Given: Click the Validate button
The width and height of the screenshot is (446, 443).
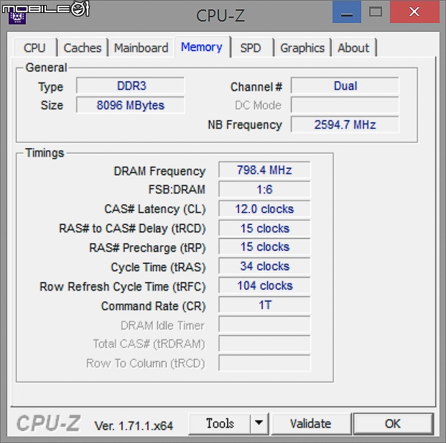Looking at the screenshot, I should click(311, 424).
